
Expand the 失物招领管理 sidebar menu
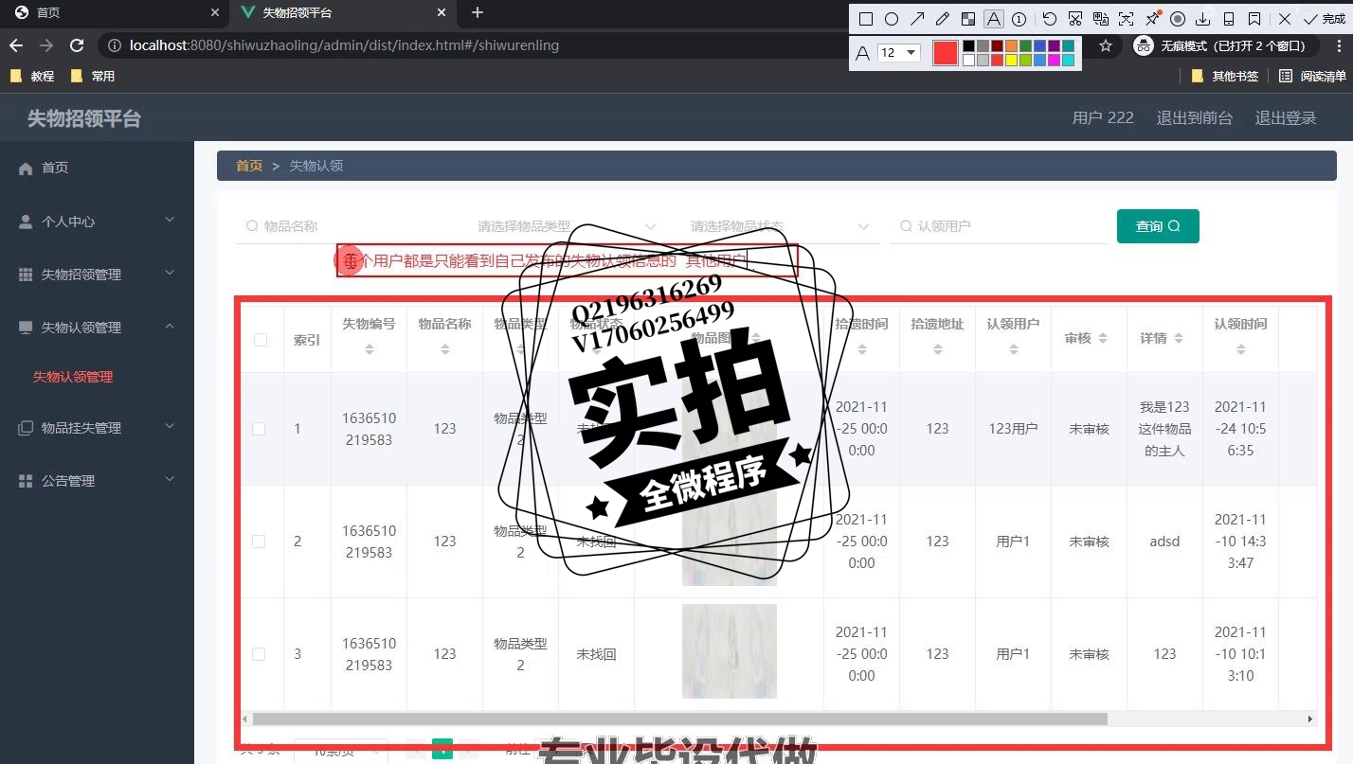click(97, 275)
